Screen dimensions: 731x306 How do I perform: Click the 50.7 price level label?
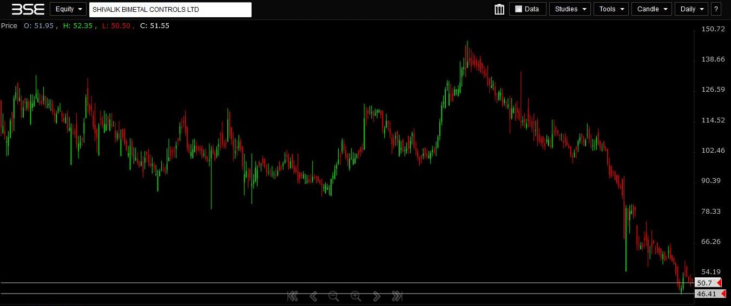(x=704, y=283)
